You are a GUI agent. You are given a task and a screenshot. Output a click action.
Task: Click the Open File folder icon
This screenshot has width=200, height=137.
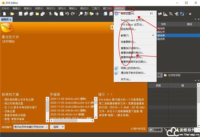[12, 14]
